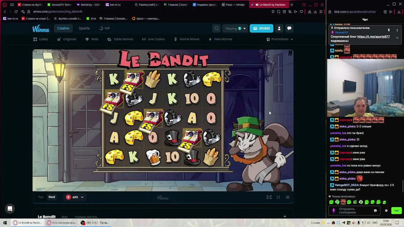Open the Winna site search

[217, 28]
